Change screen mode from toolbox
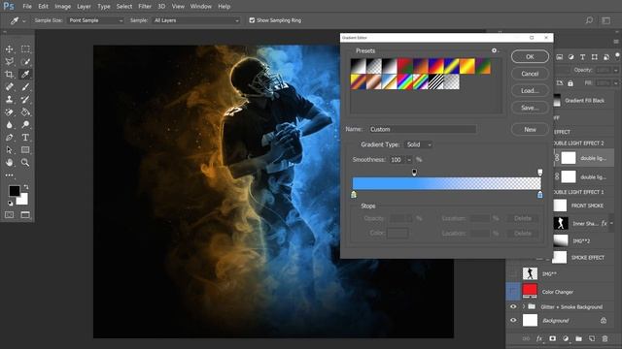Viewport: 622px width, 349px height. point(25,215)
